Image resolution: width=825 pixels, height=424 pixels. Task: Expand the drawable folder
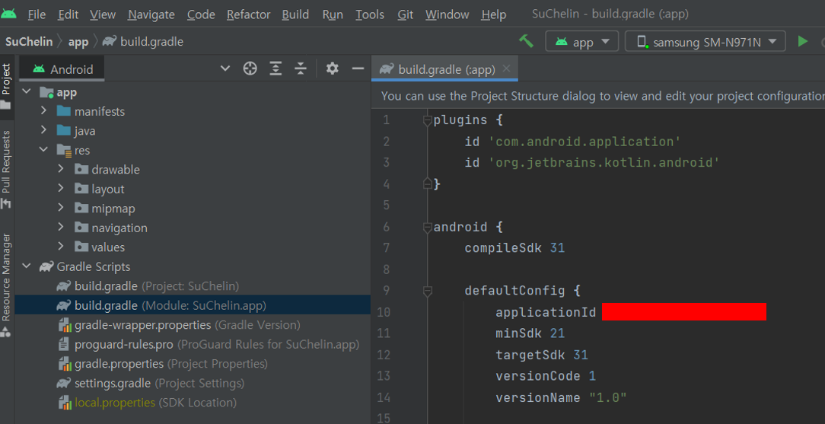pyautogui.click(x=61, y=170)
